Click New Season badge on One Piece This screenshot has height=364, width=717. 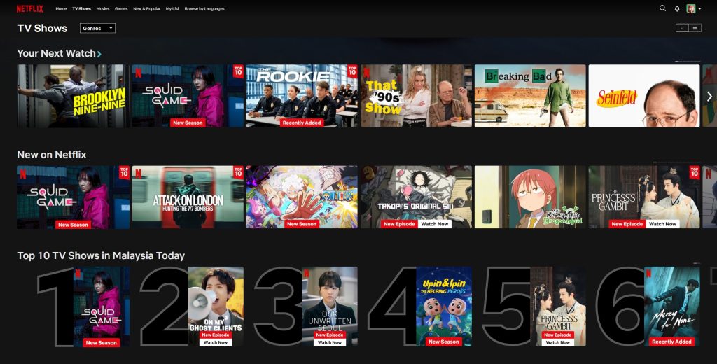coord(302,224)
